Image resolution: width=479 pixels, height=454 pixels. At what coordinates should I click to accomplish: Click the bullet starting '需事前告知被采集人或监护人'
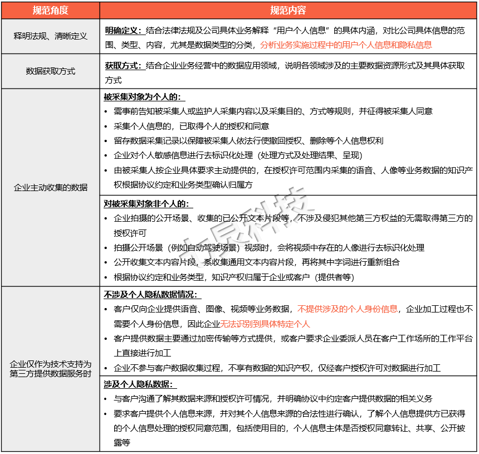[273, 111]
